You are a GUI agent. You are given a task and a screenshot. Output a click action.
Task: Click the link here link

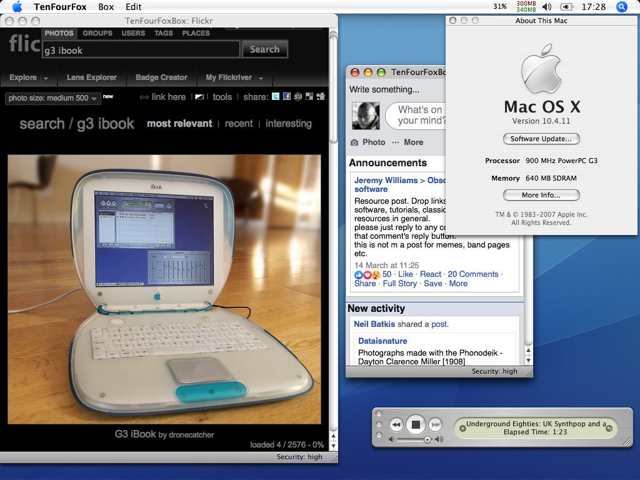coord(169,97)
